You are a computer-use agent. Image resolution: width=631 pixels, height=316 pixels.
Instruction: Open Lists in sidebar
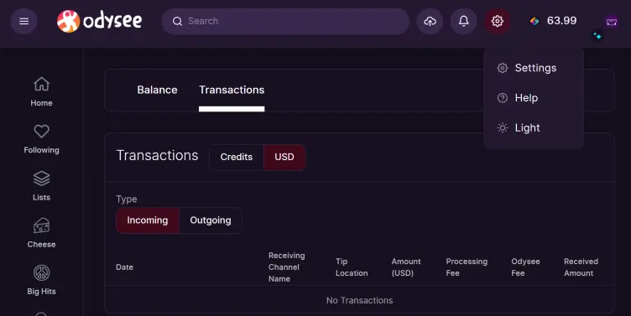coord(41,186)
